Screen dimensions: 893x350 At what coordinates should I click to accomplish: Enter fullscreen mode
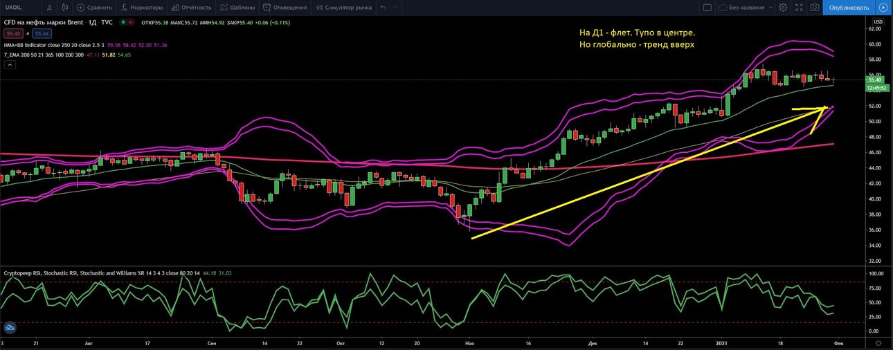(x=799, y=8)
